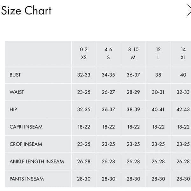Click medium waist value 28-29
This screenshot has height=191, width=191.
133,92
